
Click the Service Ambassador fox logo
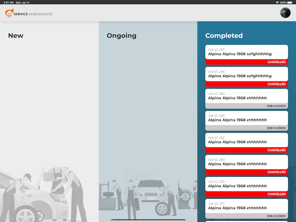point(9,13)
